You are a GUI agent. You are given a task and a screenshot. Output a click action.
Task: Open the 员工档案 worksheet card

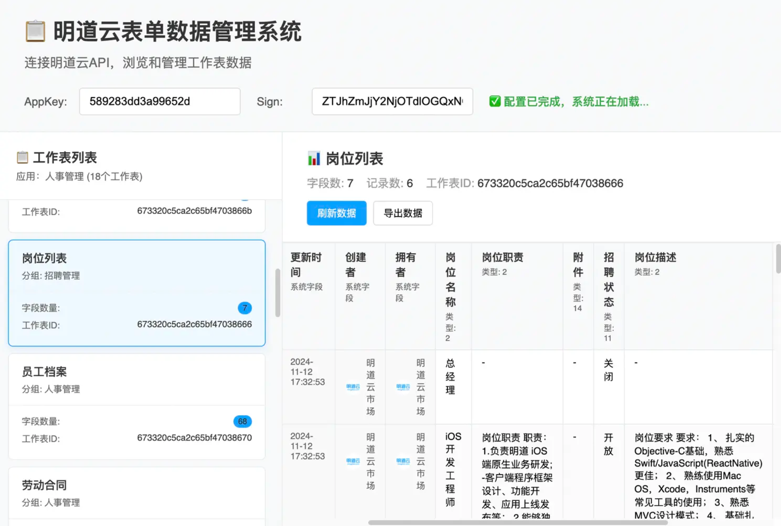click(136, 380)
